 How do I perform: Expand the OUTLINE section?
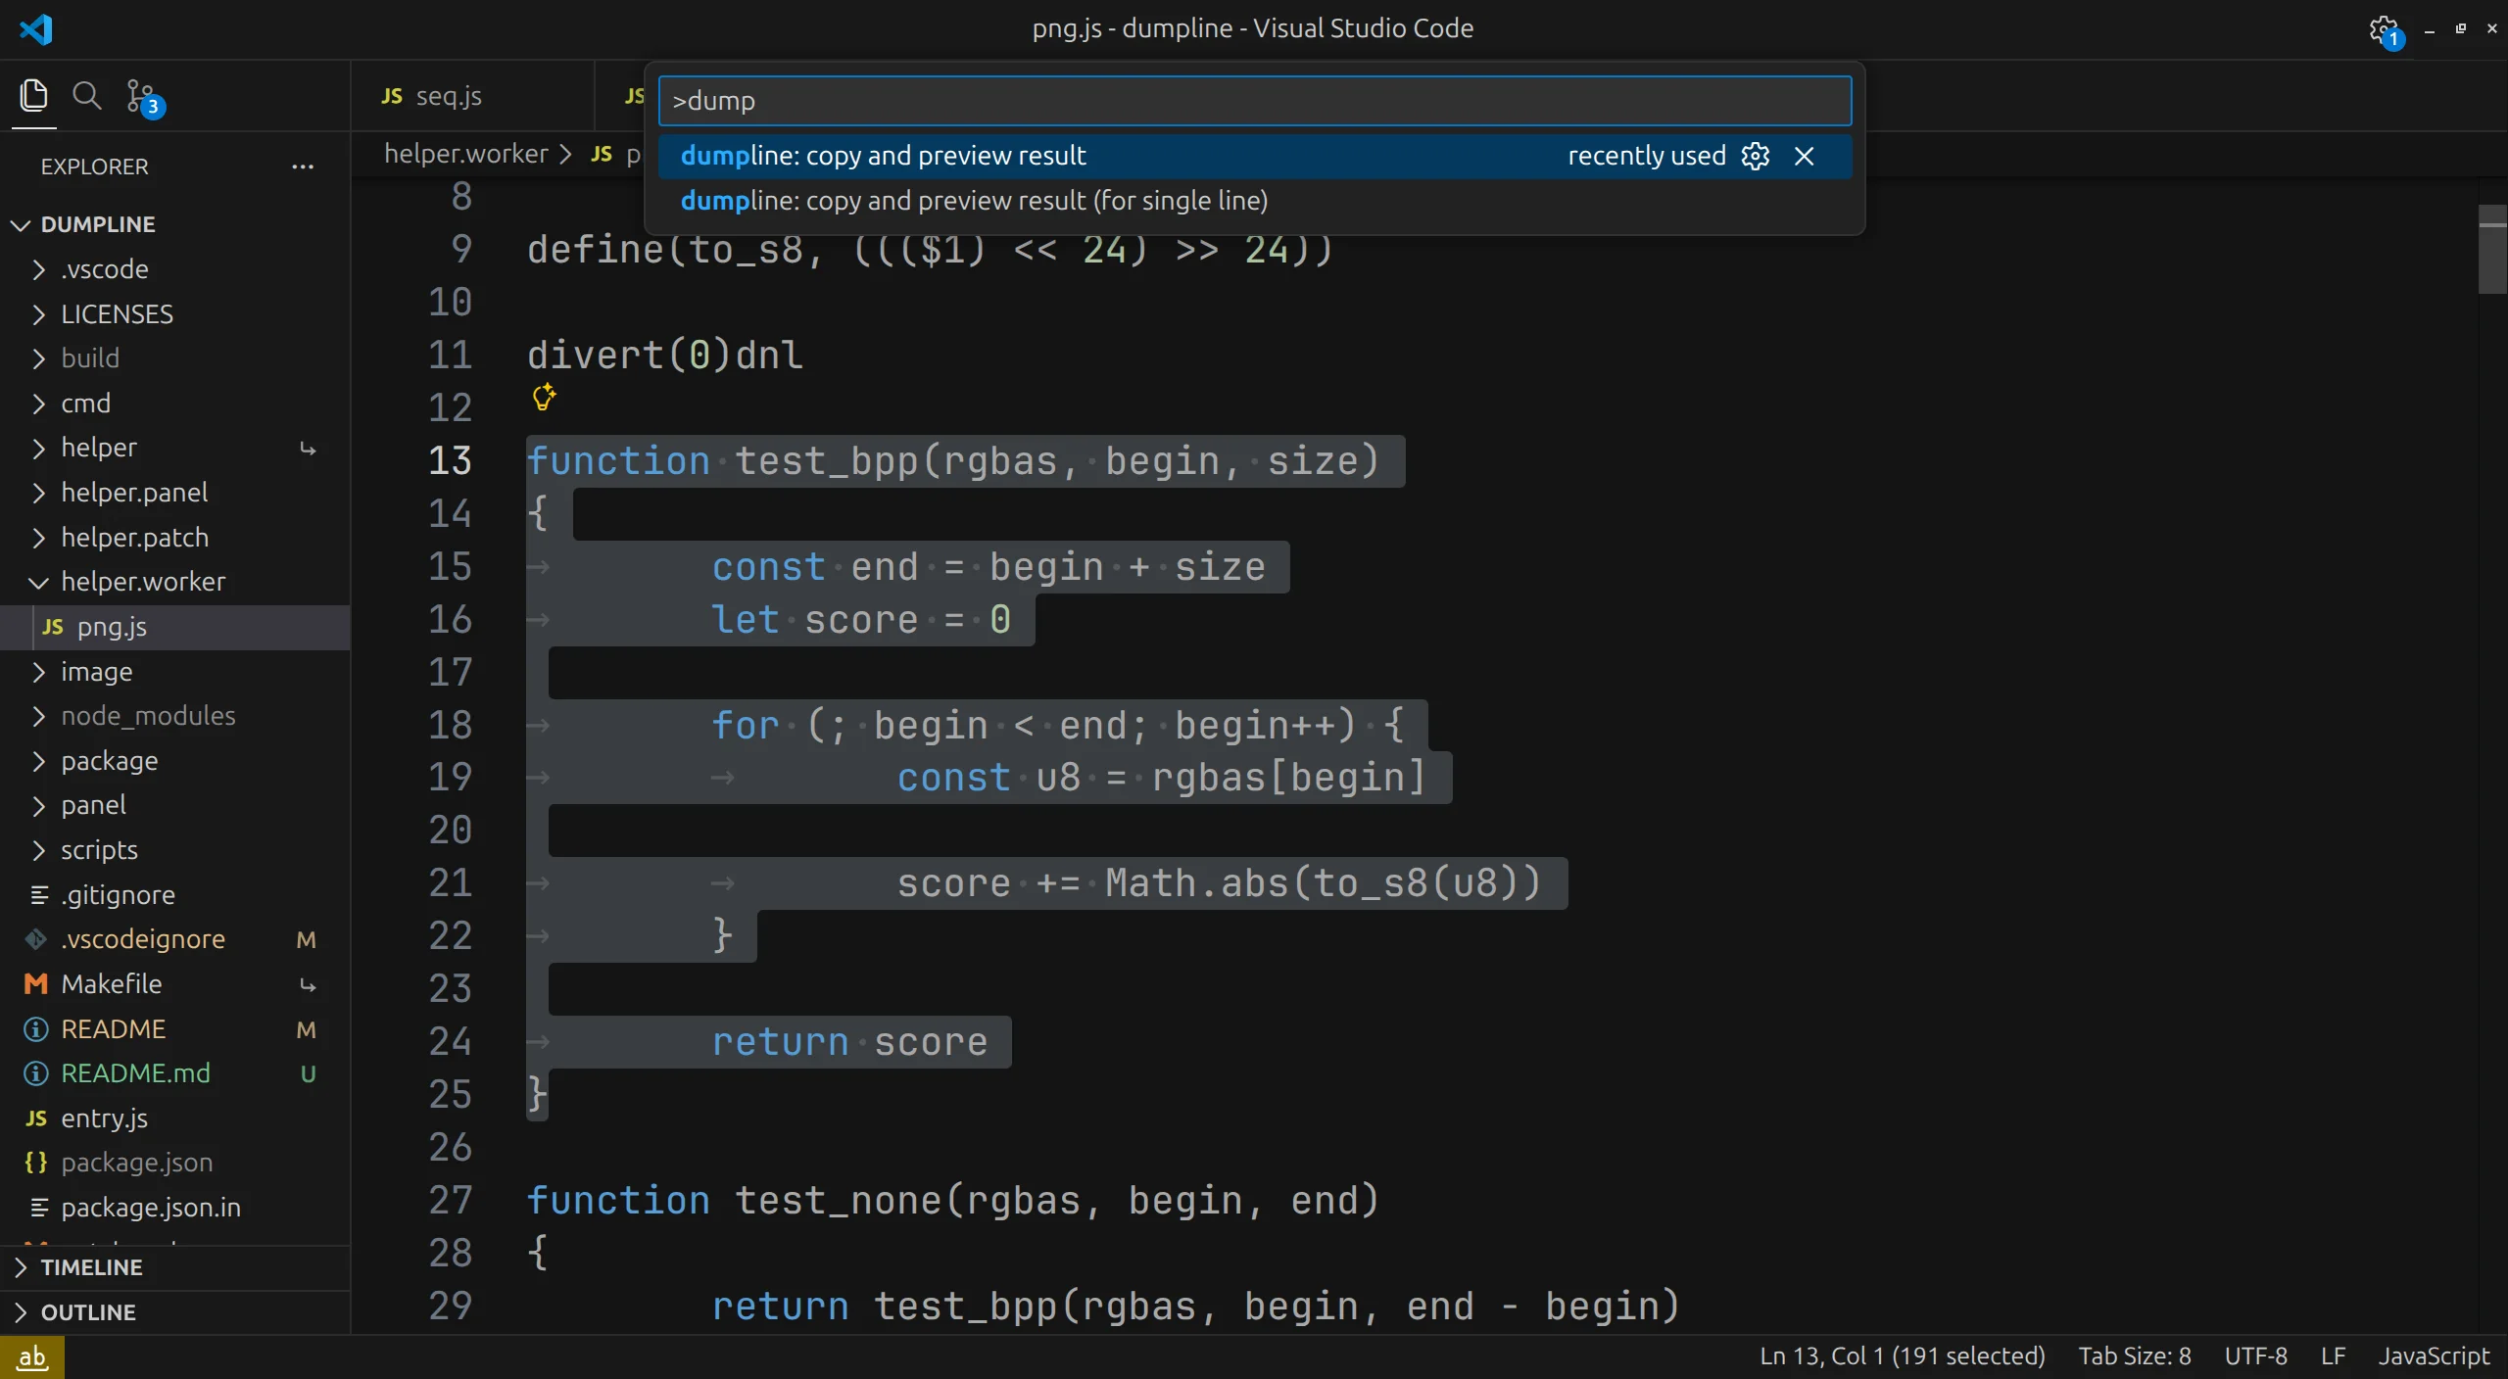point(88,1312)
